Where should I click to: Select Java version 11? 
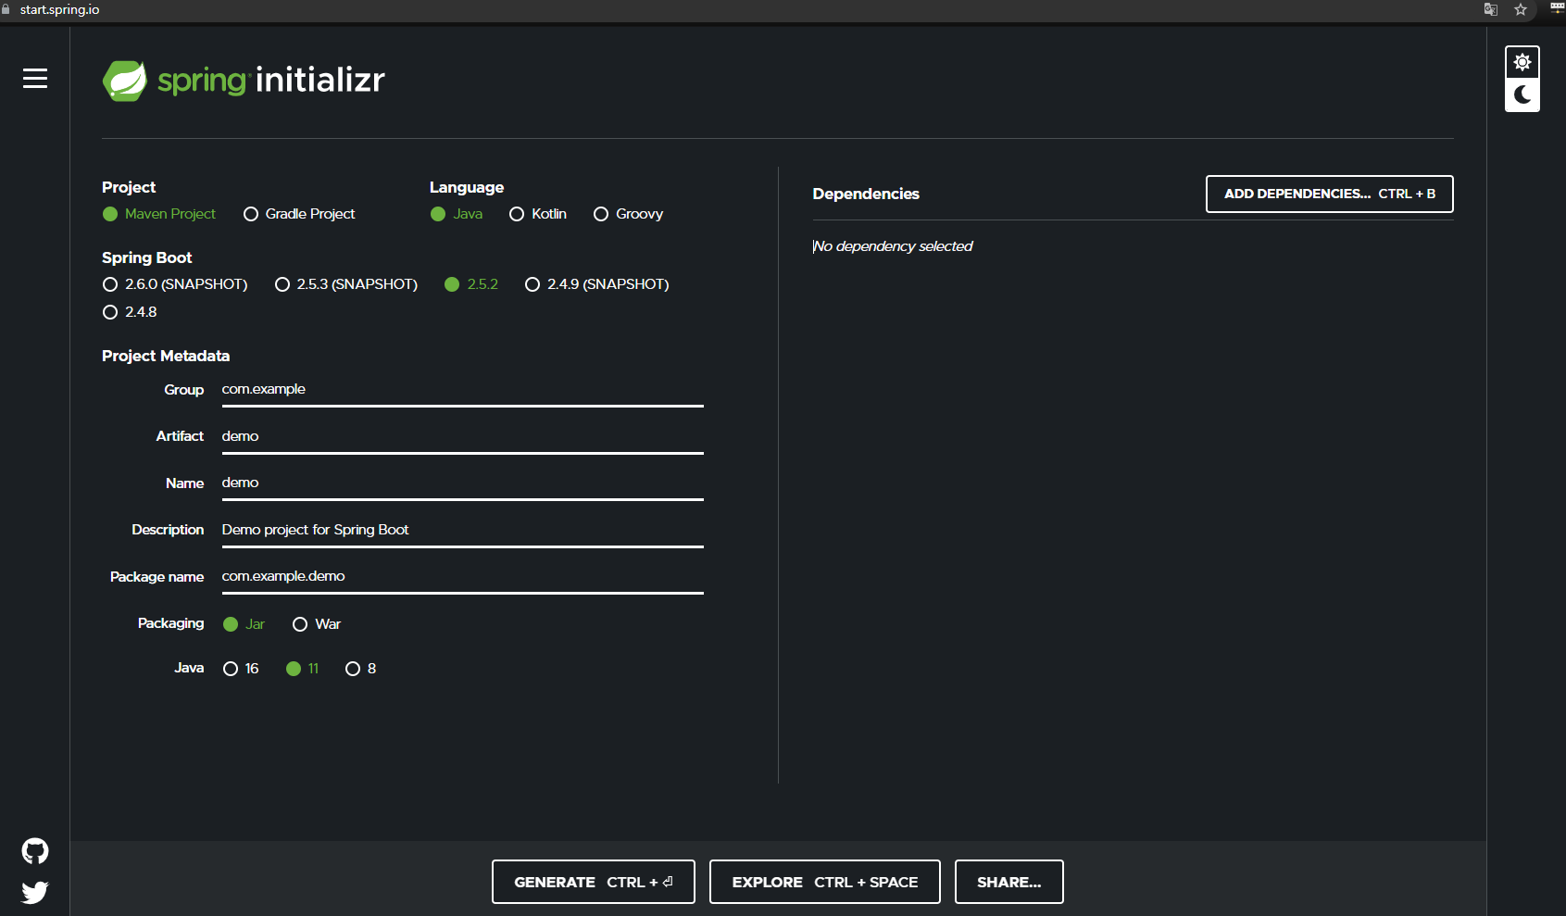(x=303, y=669)
